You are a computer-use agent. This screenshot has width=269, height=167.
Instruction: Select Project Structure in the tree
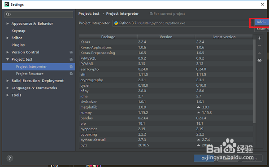click(x=39, y=74)
